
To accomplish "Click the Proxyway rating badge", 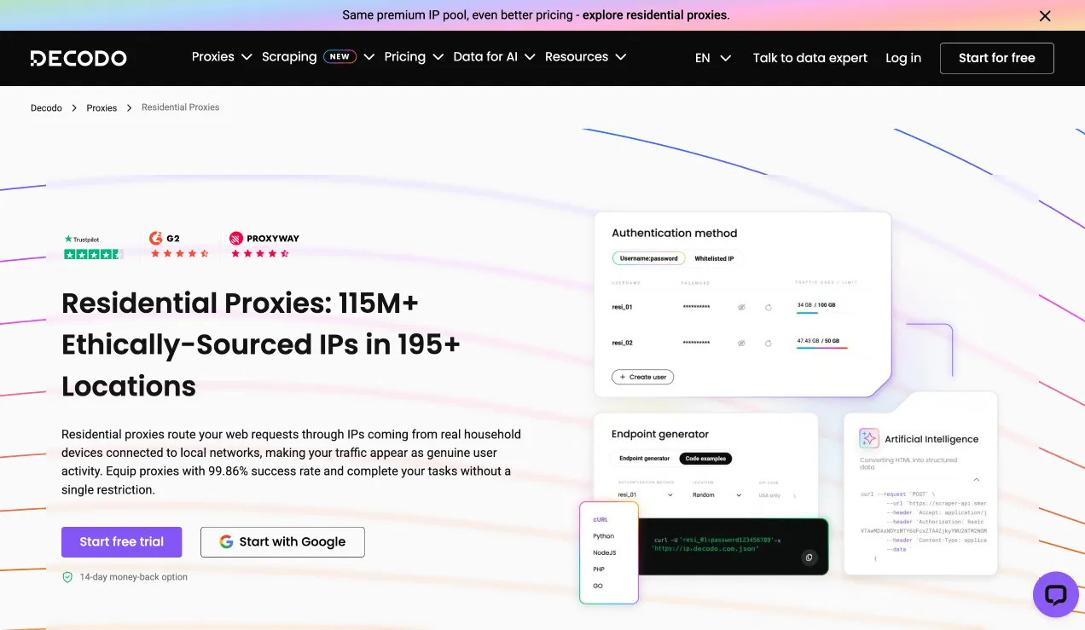I will [x=264, y=246].
